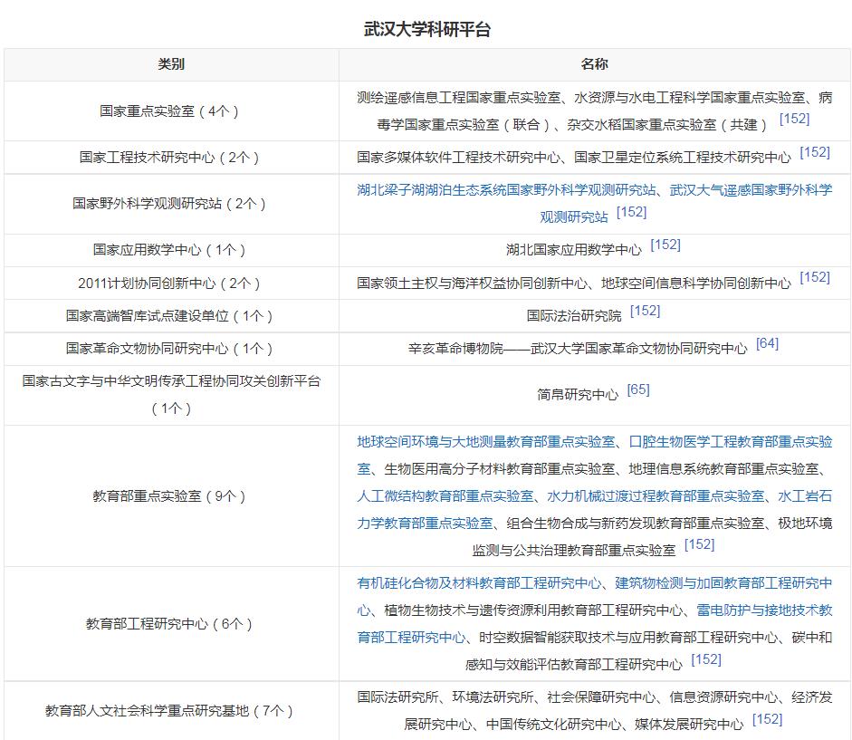This screenshot has height=740, width=852.
Task: Click the text 国家卫星定位系统工程技术研究中心
Action: [x=683, y=158]
